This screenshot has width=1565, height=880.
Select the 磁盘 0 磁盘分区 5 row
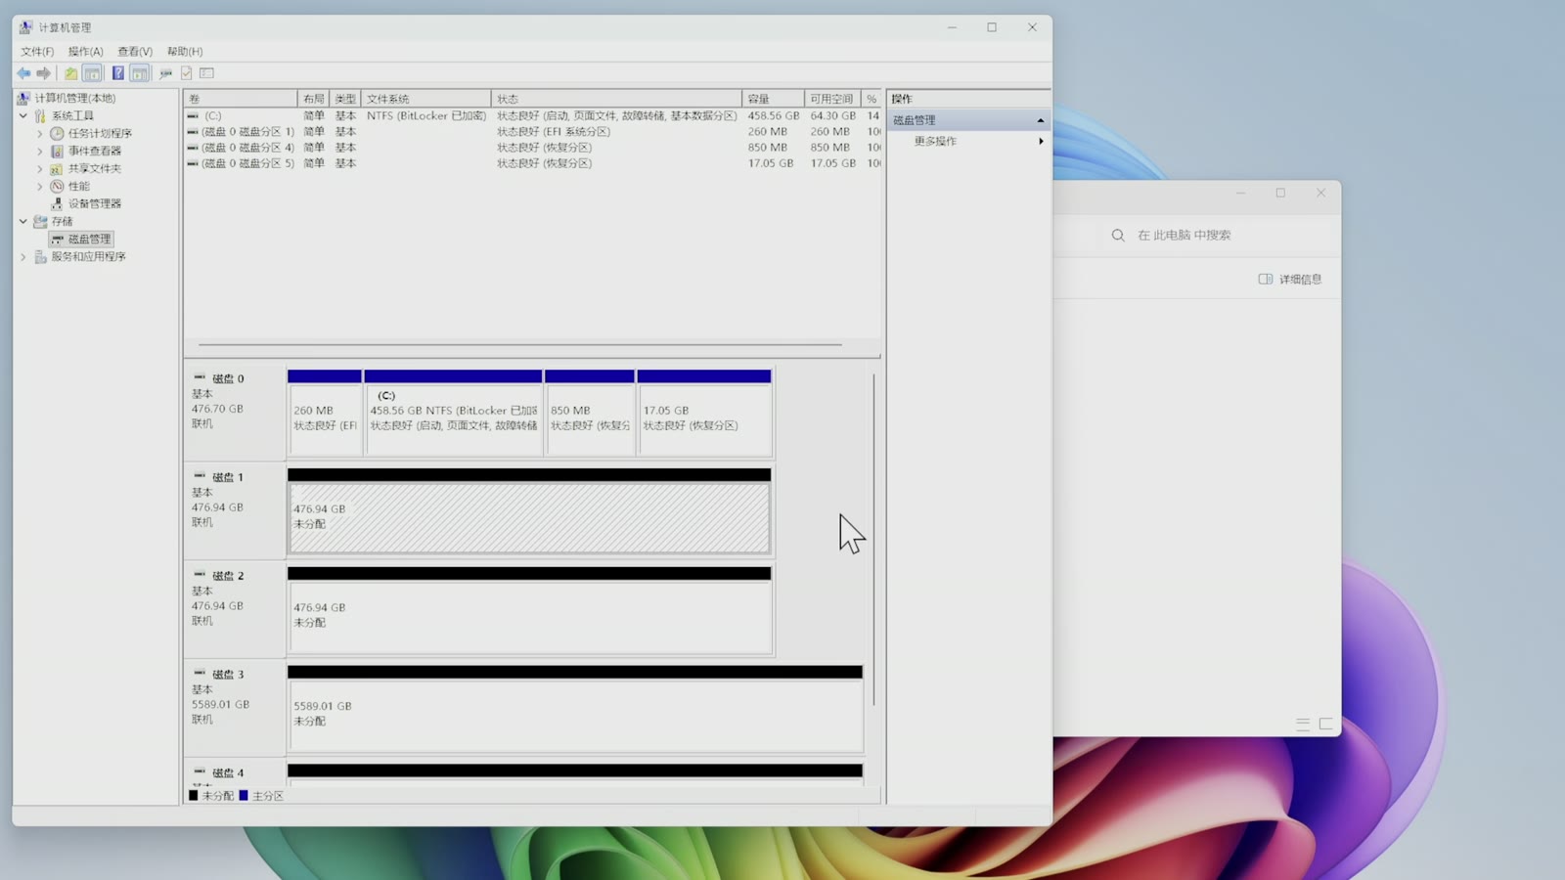(x=533, y=163)
